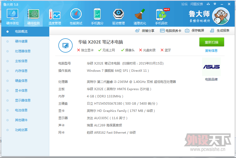Select 内存信息 in the sidebar
Screen dimensions: 236x158
pyautogui.click(x=25, y=71)
